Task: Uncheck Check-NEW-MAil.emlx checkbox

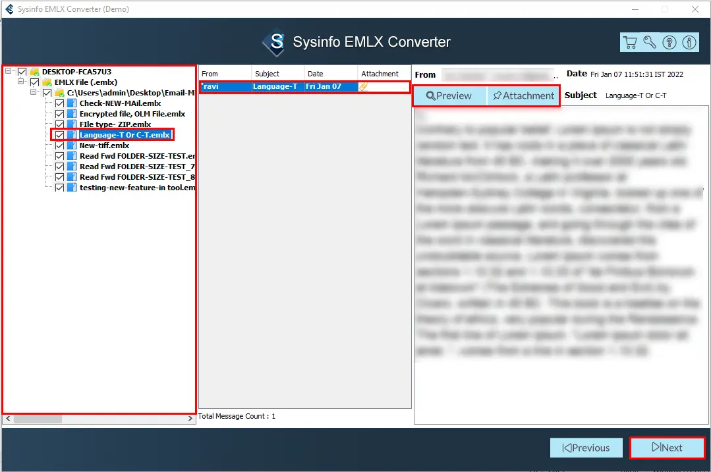Action: pyautogui.click(x=59, y=103)
